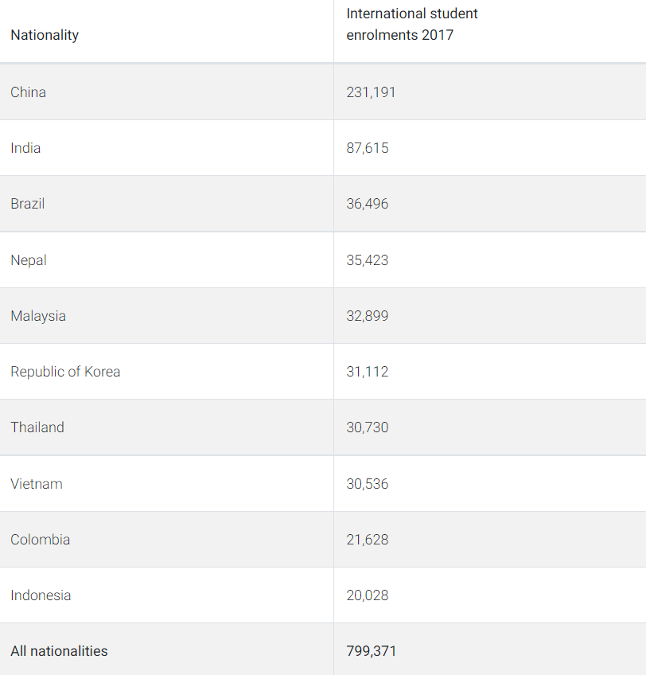Click the 31,112 enrolments value

pyautogui.click(x=368, y=372)
